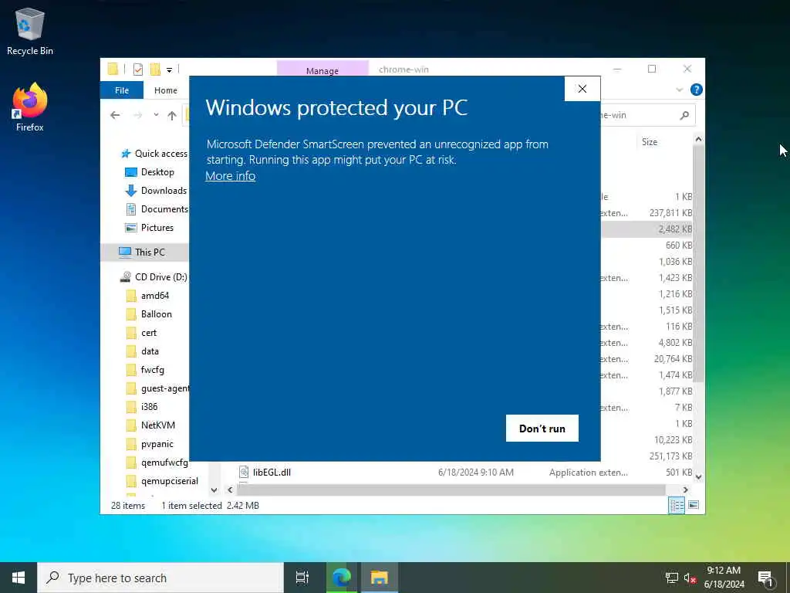Open Downloads in navigation pane

tap(156, 191)
